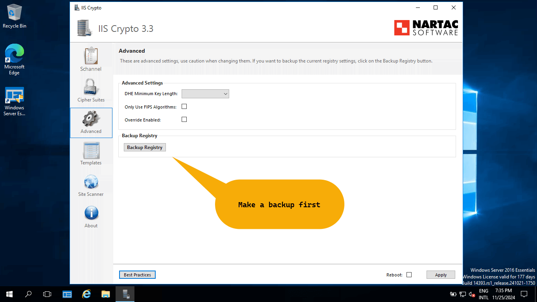Open the Windows Start menu
This screenshot has height=302, width=537.
pyautogui.click(x=9, y=294)
